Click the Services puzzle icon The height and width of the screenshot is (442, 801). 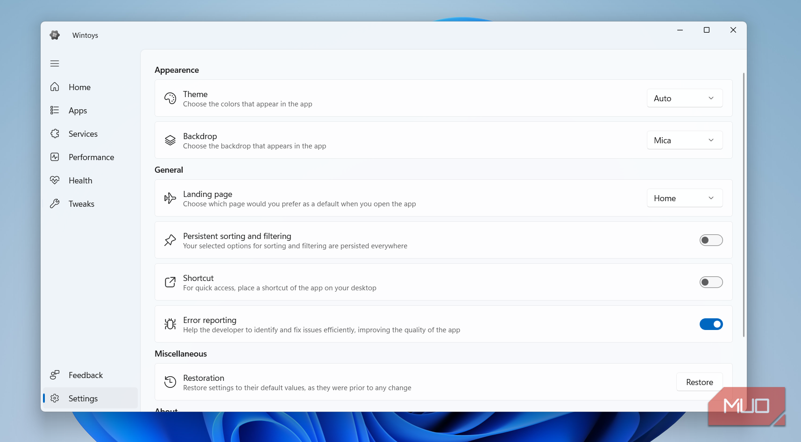[55, 133]
